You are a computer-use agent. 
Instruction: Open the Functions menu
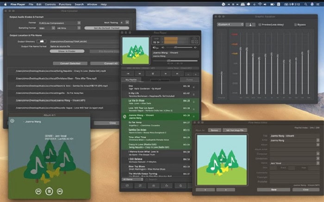[65, 4]
